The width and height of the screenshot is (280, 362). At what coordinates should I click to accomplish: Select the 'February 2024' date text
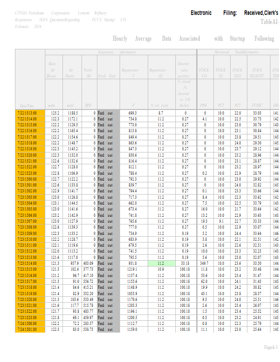28,27
